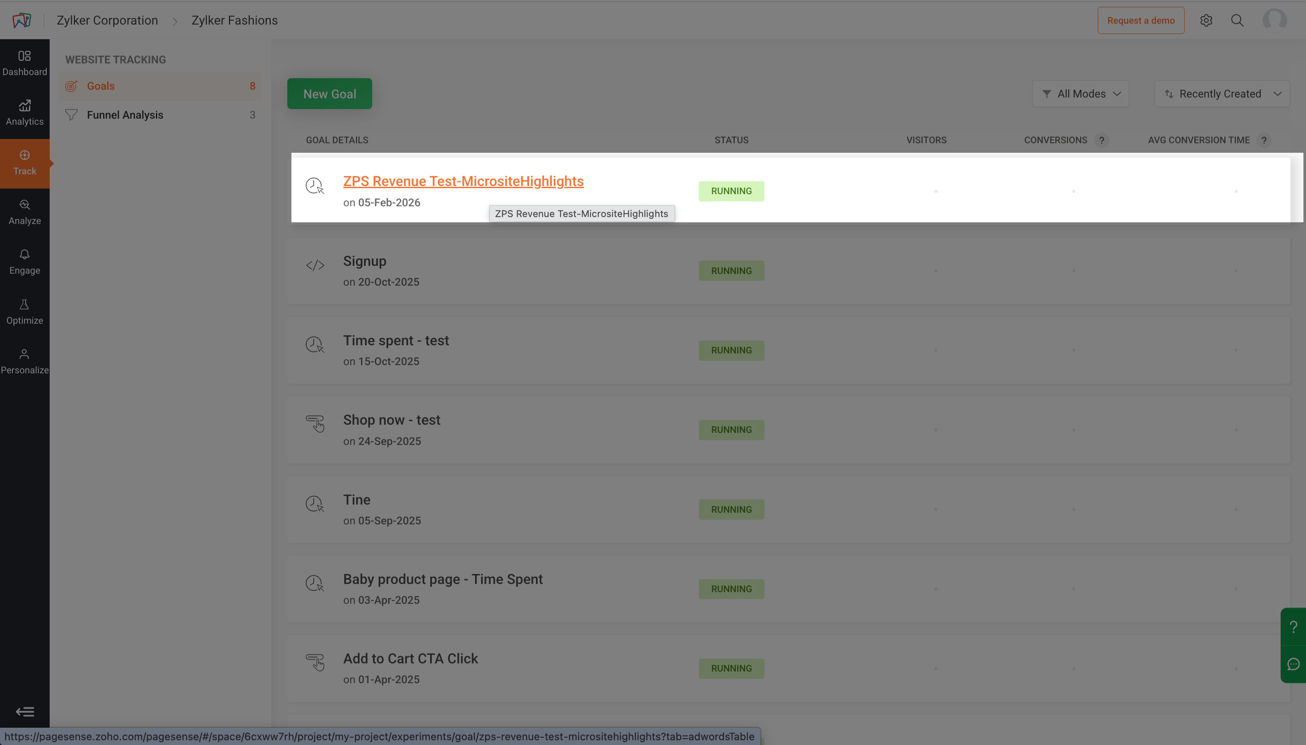Click the Conversions help question mark

tap(1101, 140)
